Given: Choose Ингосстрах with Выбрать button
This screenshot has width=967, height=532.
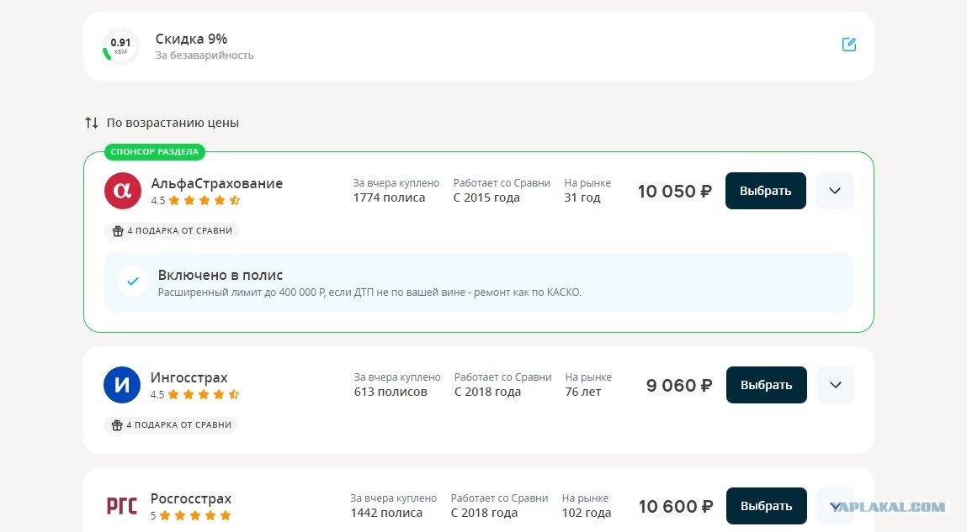Looking at the screenshot, I should pyautogui.click(x=766, y=385).
